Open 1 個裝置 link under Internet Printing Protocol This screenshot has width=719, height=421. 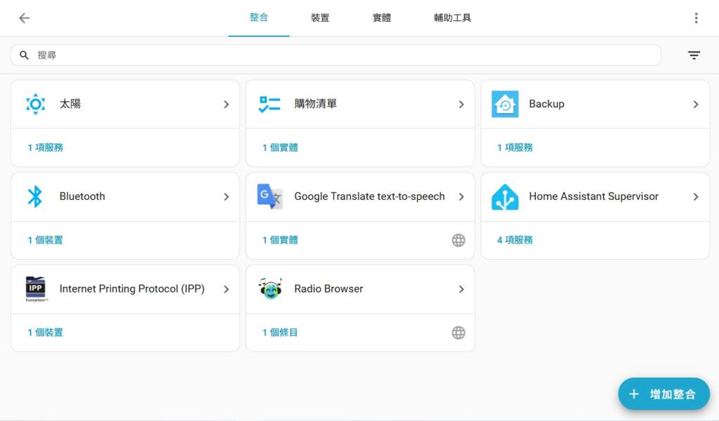point(45,333)
